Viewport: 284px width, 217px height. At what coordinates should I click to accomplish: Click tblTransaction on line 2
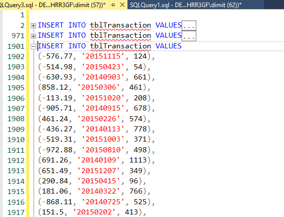pyautogui.click(x=121, y=25)
